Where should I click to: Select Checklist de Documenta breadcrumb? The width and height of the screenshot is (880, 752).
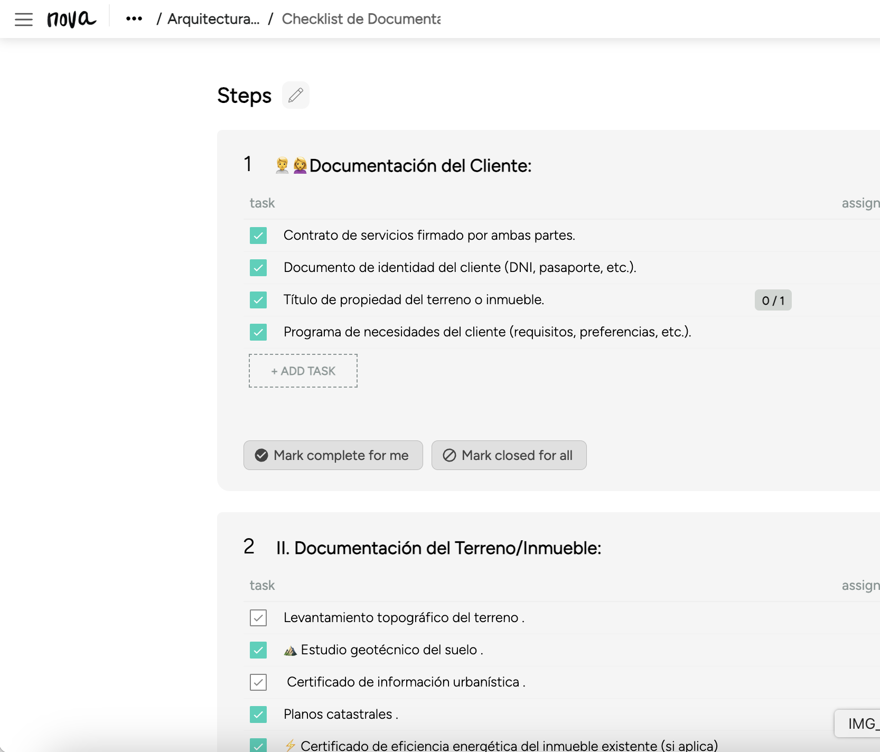[361, 19]
